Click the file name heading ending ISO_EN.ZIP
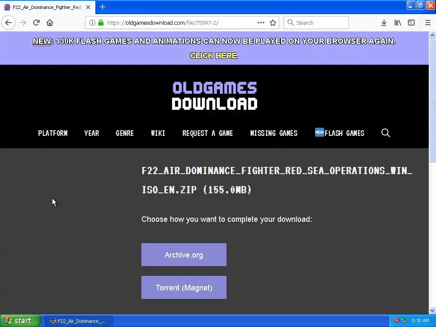The image size is (436, 327). (x=277, y=180)
